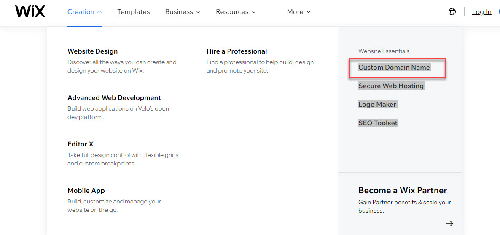Click the Wix logo

coord(30,11)
